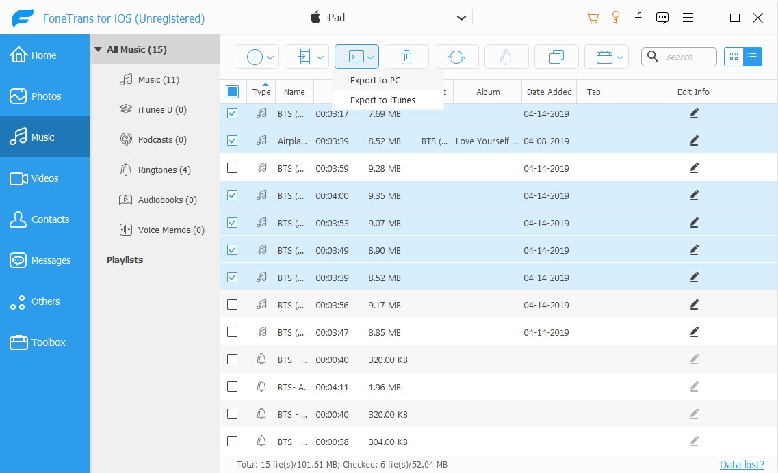Viewport: 778px width, 473px height.
Task: Click the search magnifier icon
Action: [653, 57]
